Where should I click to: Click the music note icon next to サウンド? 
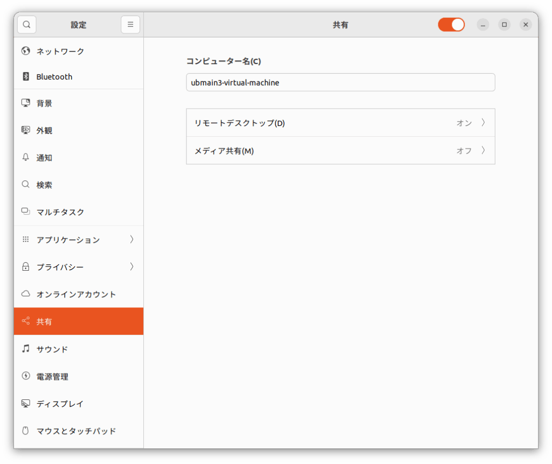click(26, 348)
